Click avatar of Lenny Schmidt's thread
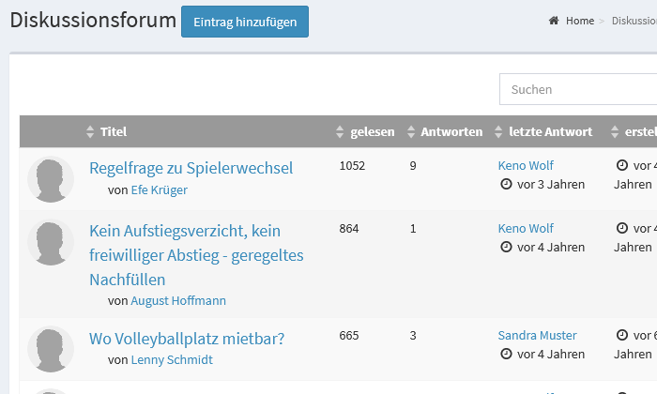 (x=51, y=349)
